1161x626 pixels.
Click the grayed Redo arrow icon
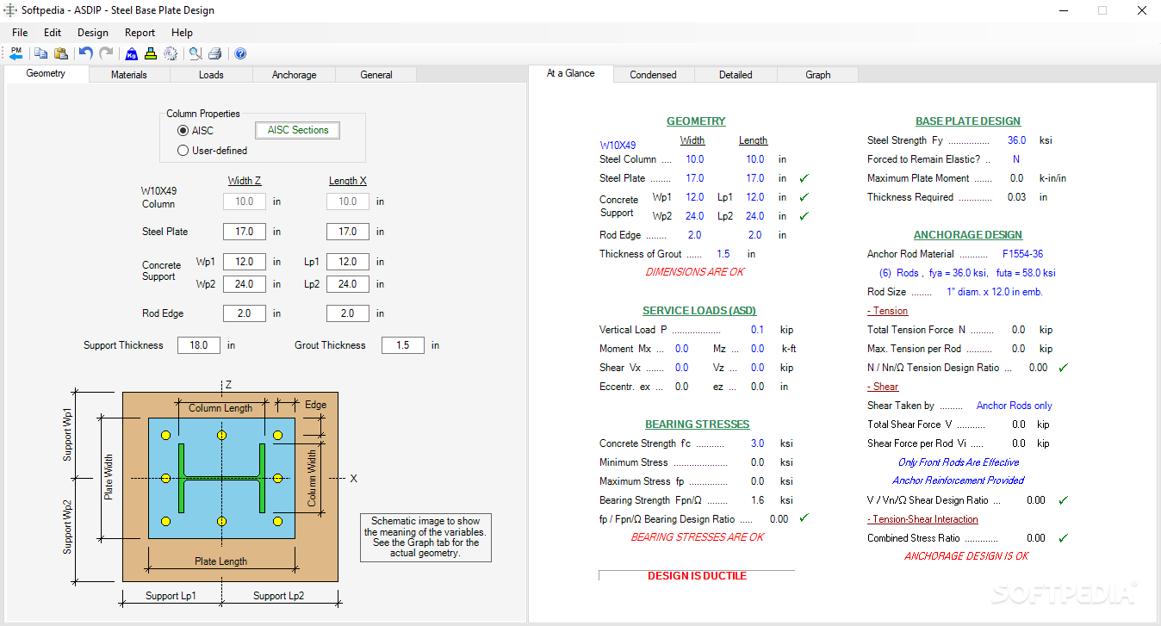pyautogui.click(x=106, y=53)
